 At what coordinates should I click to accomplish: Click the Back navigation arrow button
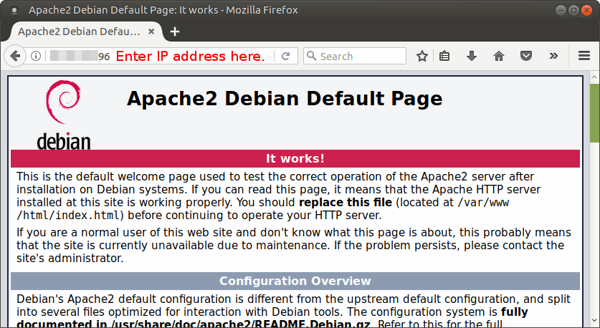14,56
